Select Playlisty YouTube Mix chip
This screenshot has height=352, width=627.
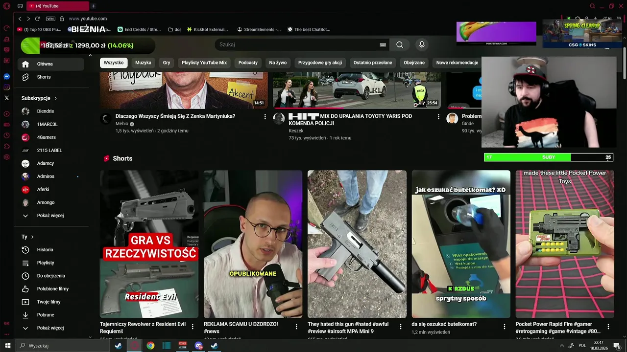click(x=204, y=63)
